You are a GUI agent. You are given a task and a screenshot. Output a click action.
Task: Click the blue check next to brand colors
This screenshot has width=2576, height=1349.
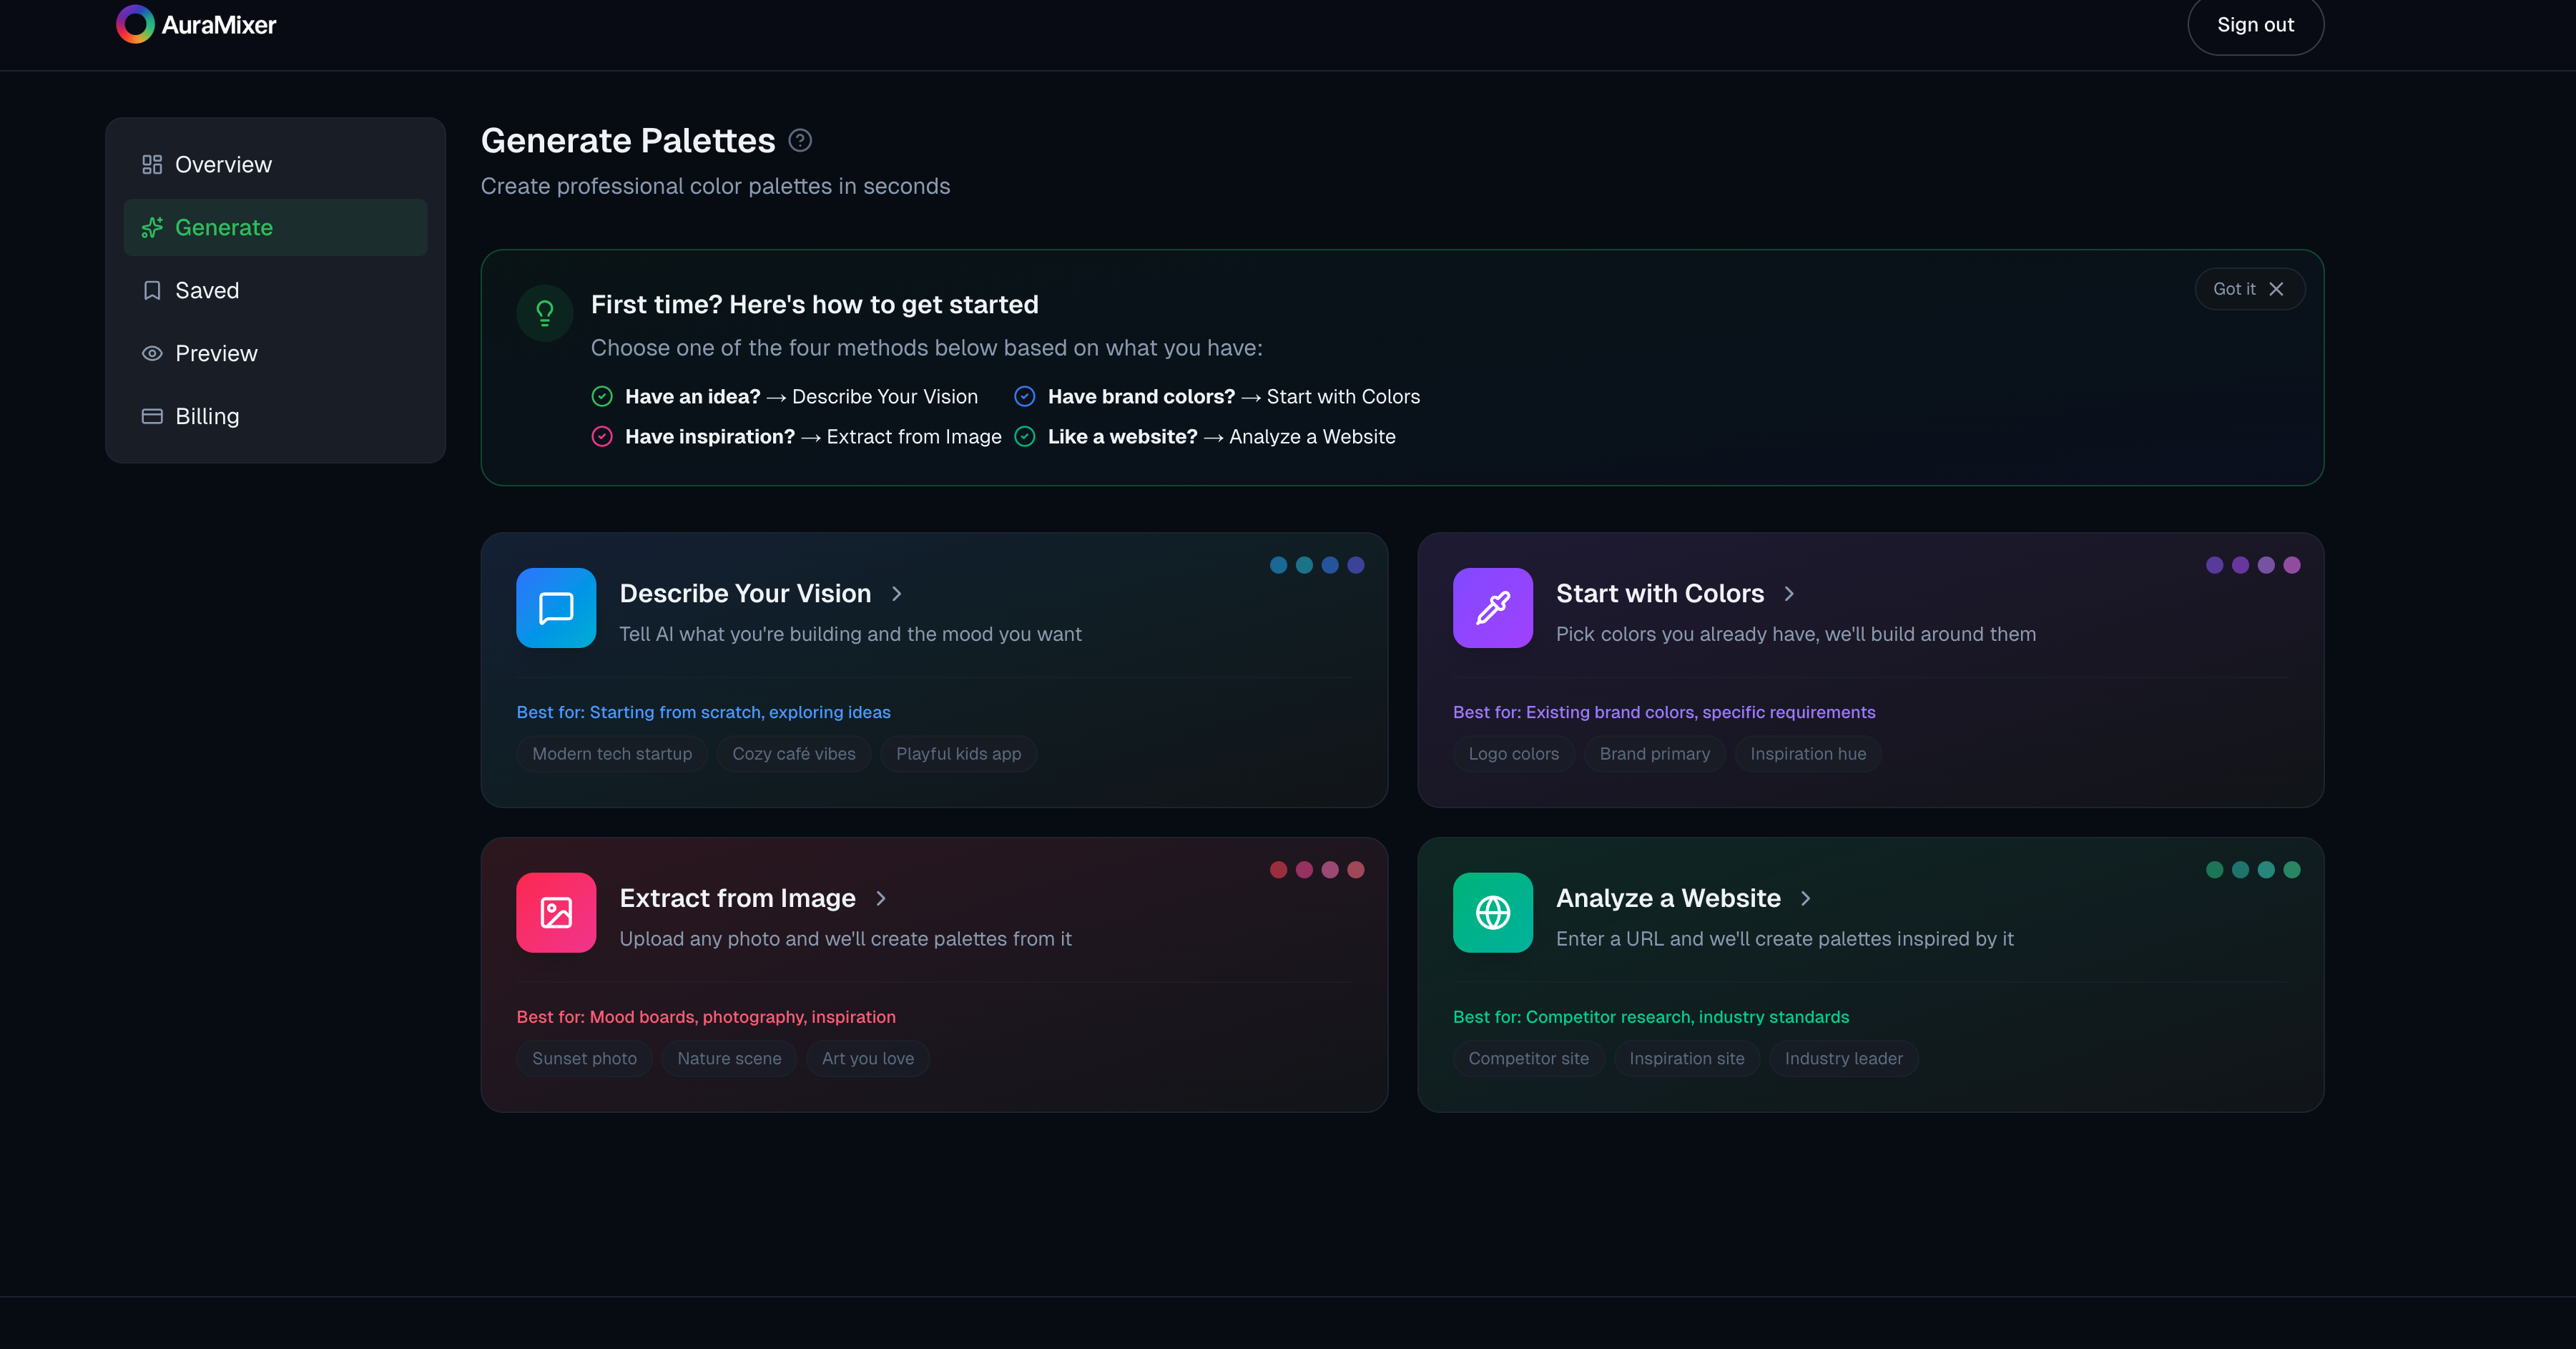pos(1025,397)
